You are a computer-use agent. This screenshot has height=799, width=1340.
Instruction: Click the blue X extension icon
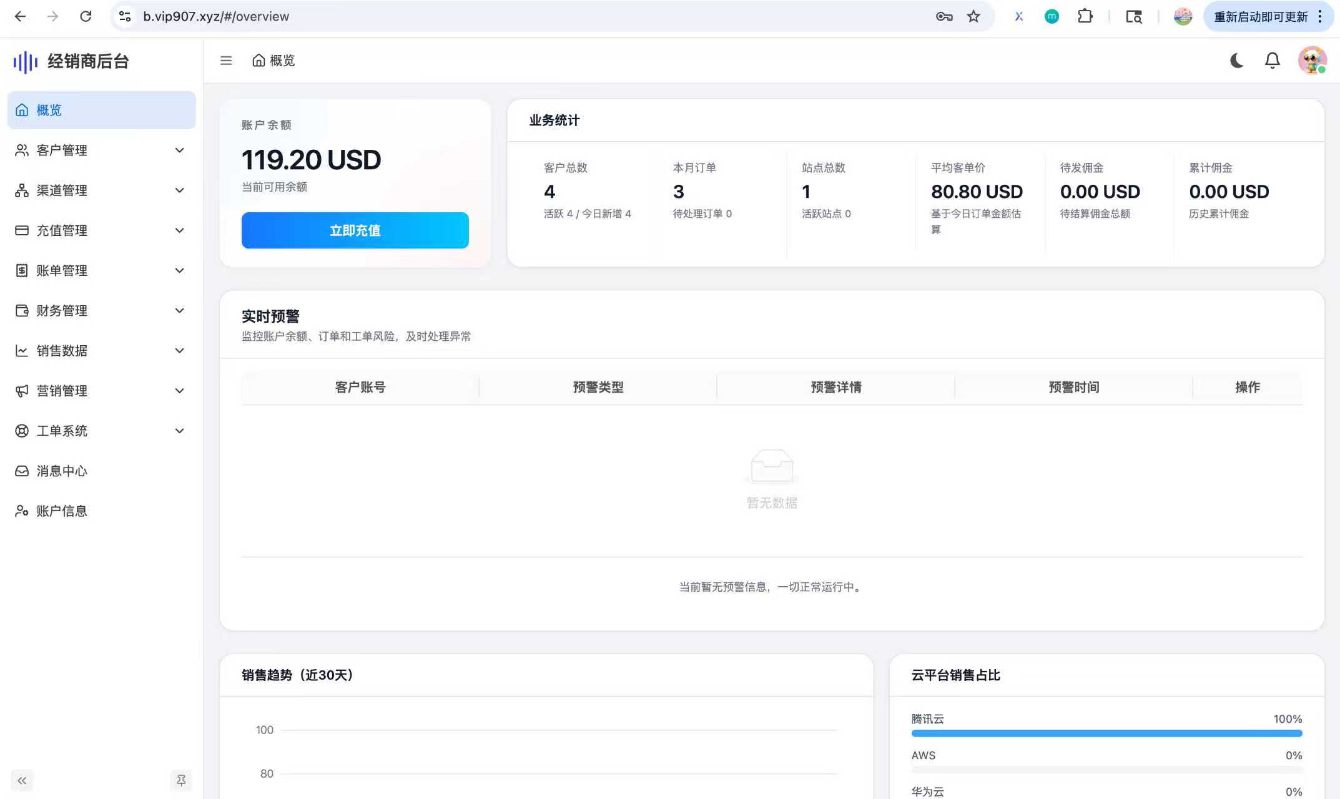[x=1019, y=16]
